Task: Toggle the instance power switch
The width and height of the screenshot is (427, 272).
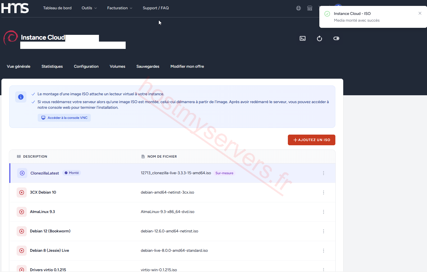Action: tap(336, 38)
